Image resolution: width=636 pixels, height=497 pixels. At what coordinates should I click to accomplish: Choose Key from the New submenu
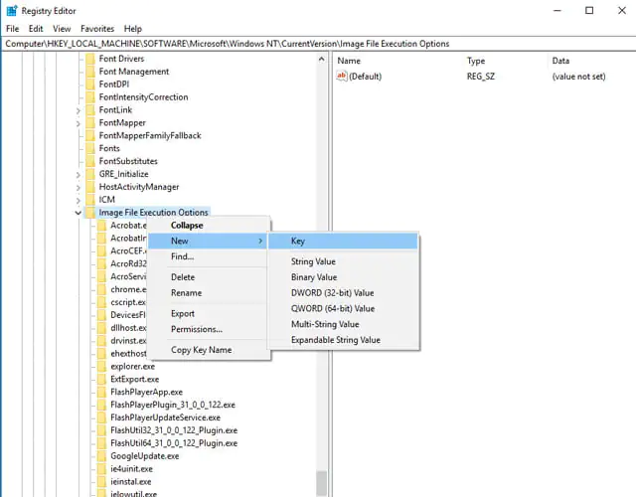tap(298, 241)
